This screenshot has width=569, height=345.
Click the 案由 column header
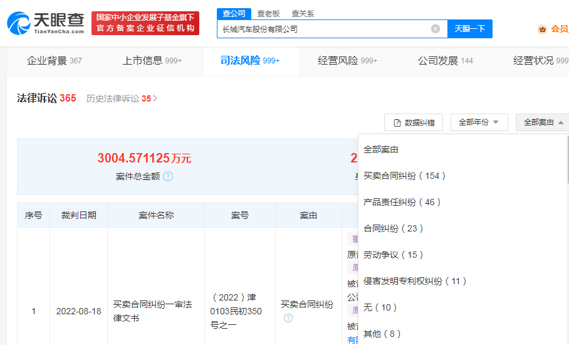coord(308,215)
